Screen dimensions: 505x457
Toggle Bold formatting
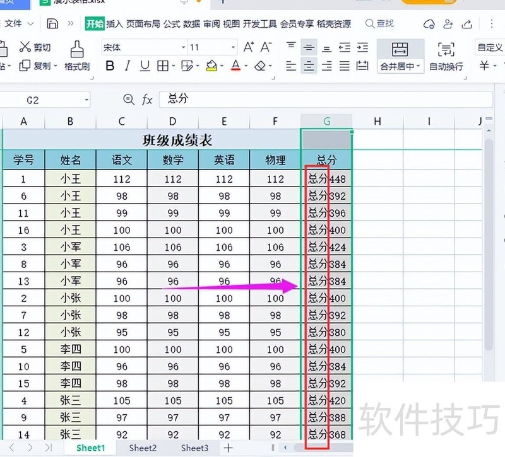(x=110, y=66)
